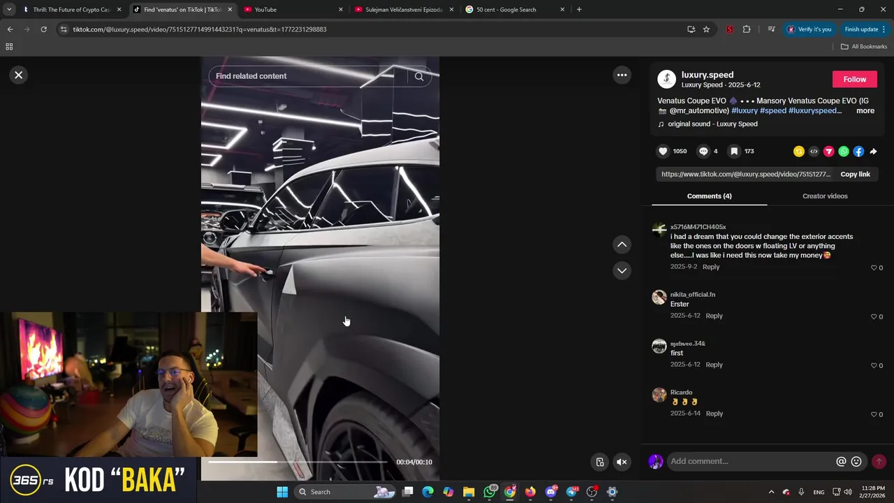Viewport: 894px width, 503px height.
Task: Go to previous video with up arrow
Action: coord(622,245)
